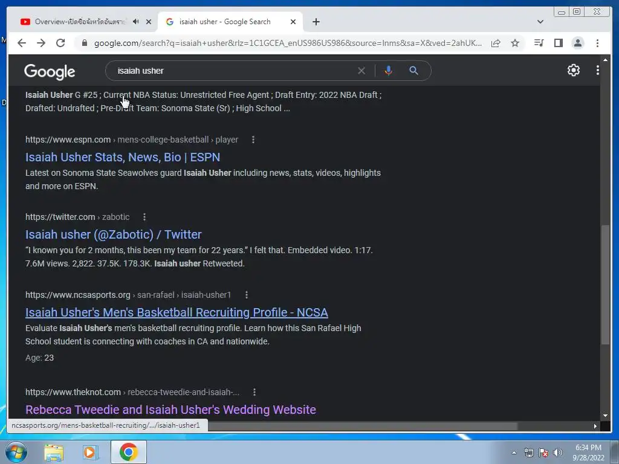Launch Windows Media Player from taskbar
The width and height of the screenshot is (619, 464).
tap(91, 452)
